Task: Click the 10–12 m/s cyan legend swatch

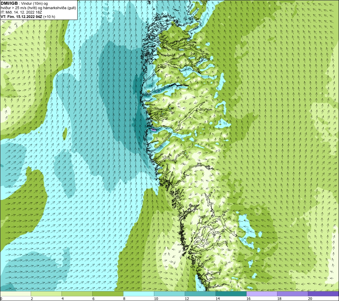Action: [169, 294]
